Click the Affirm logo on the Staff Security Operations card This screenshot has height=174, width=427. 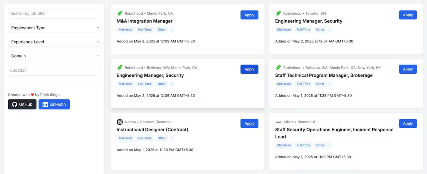[278, 122]
